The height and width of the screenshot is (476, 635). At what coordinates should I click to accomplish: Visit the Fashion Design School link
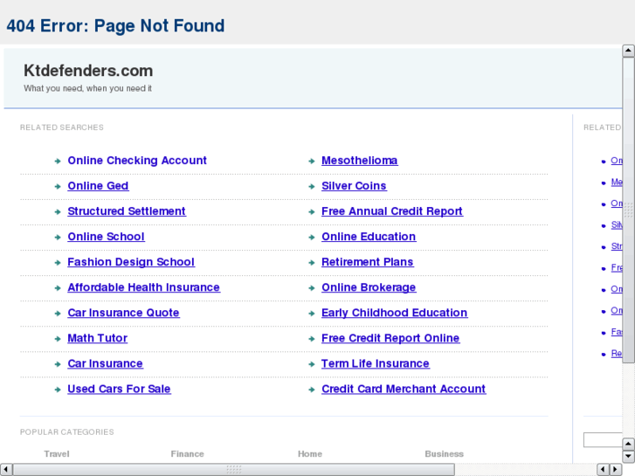tap(131, 262)
